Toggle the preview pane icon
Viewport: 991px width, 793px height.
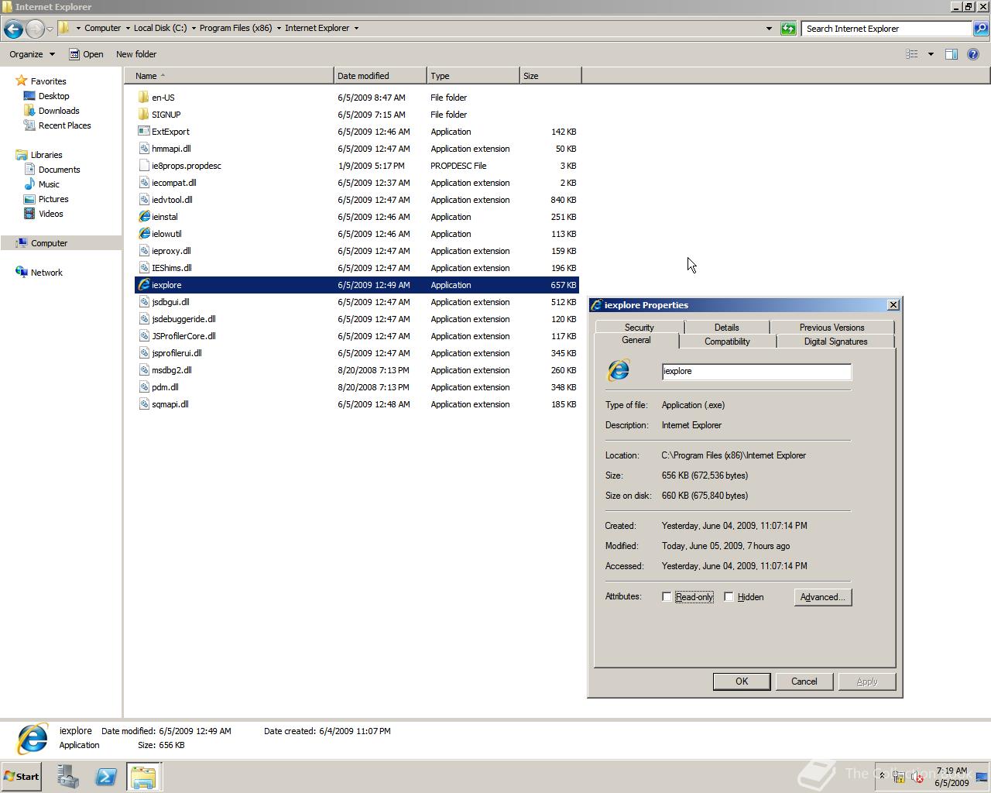952,54
